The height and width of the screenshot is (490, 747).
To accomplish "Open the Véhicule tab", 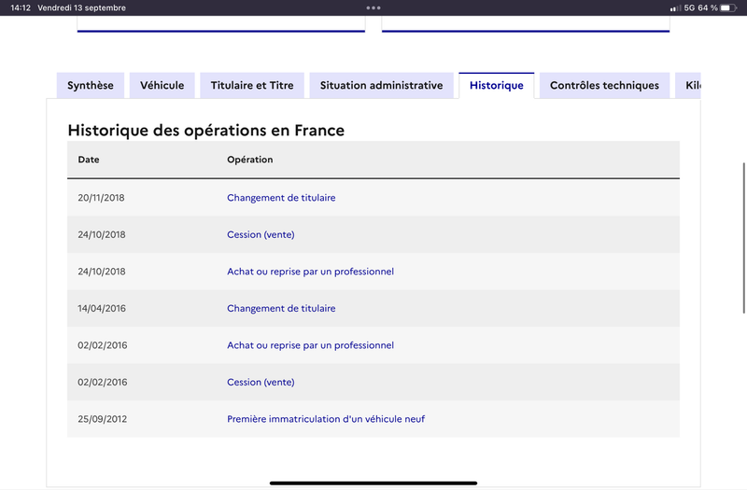I will pyautogui.click(x=162, y=86).
